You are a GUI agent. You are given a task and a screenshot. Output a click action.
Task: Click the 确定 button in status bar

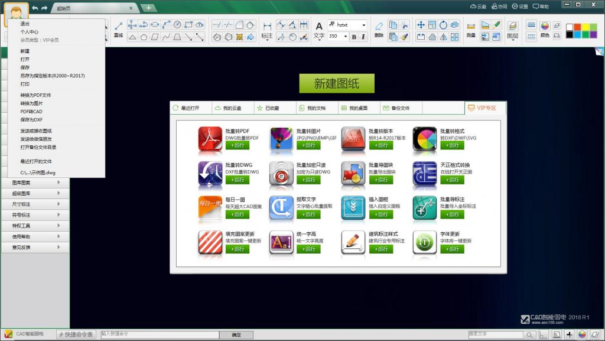236,335
